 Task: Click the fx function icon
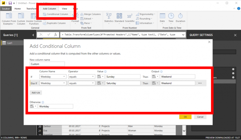[x=56, y=35]
